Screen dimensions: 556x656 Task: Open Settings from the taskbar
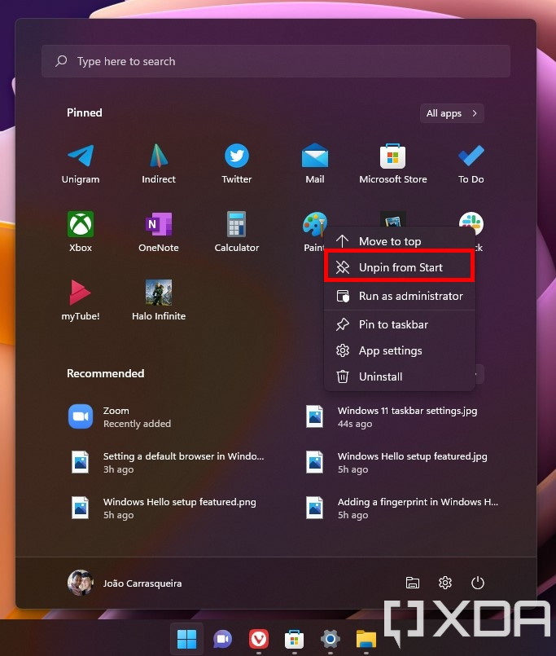point(331,639)
